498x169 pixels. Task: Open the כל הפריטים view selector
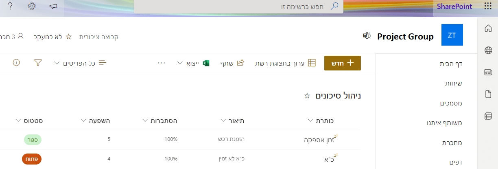(x=80, y=63)
